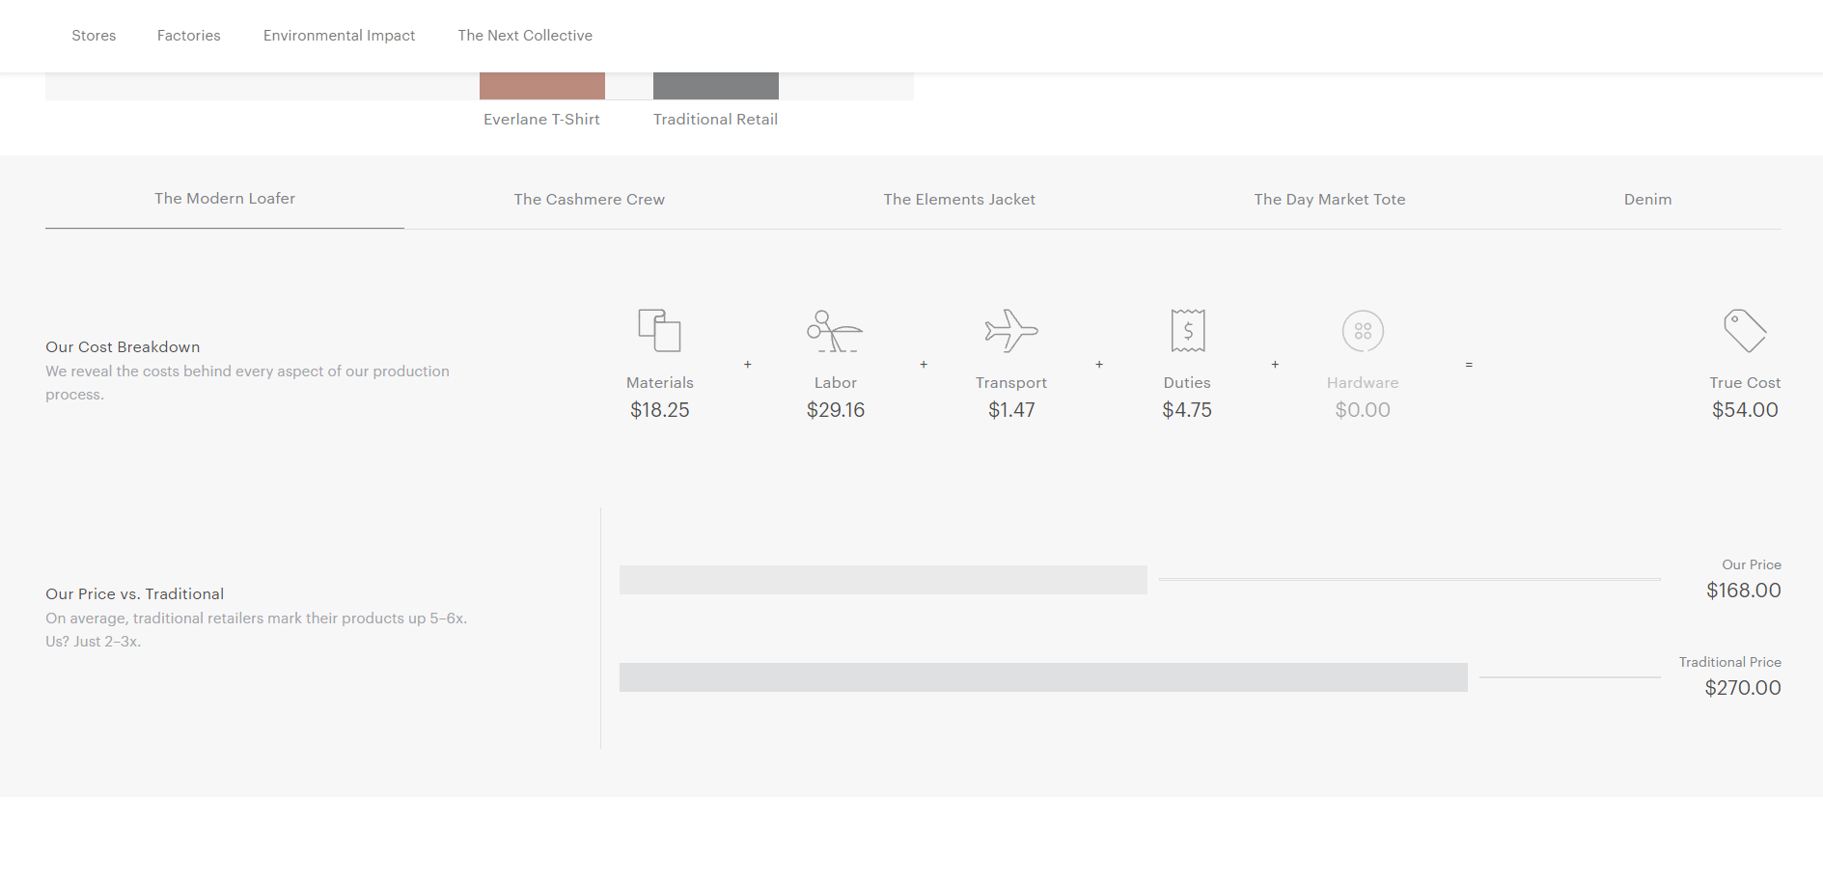Viewport: 1823px width, 880px height.
Task: Click the Transport airplane icon
Action: click(1010, 330)
